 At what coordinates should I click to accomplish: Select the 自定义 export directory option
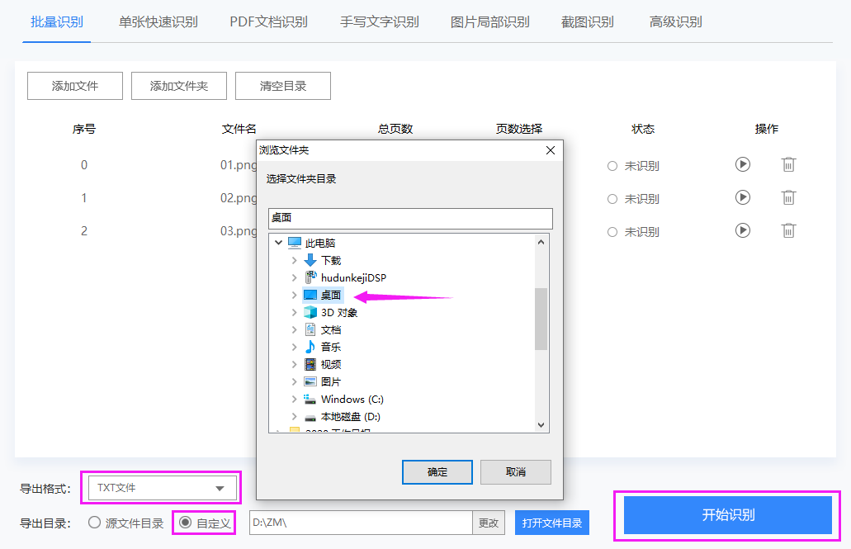185,523
